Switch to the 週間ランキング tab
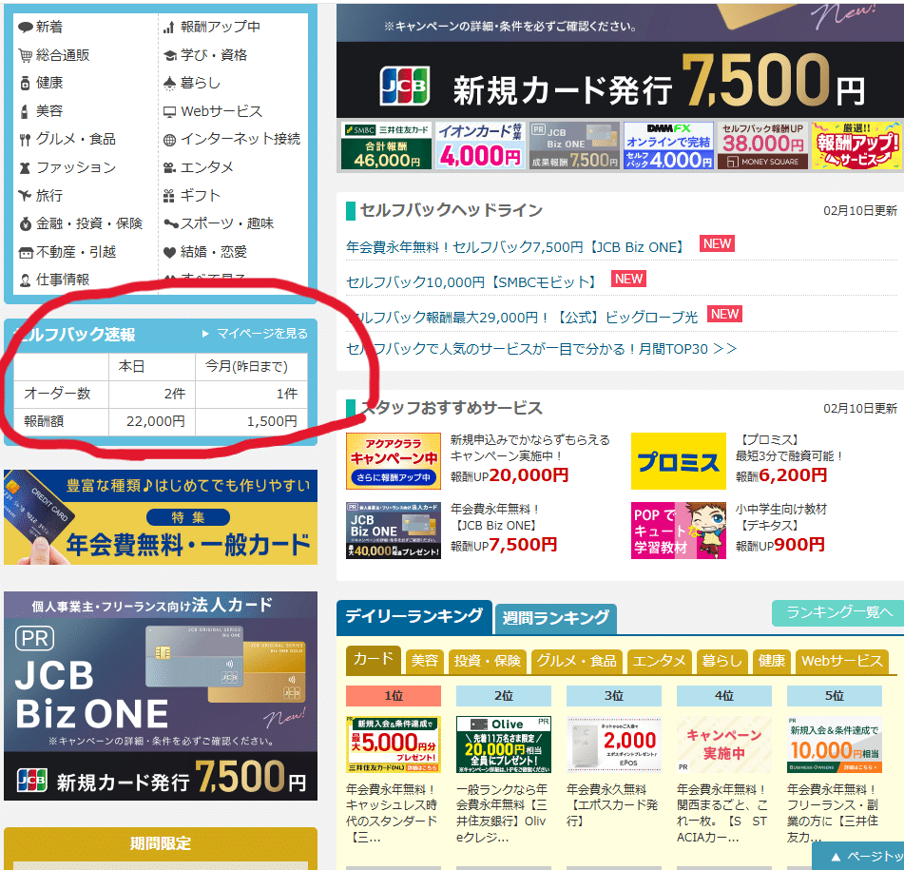The image size is (904, 870). coord(556,619)
